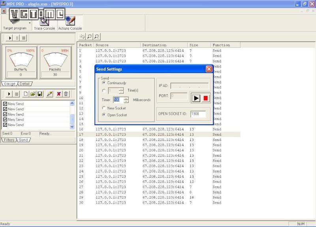Click the trash can icon
Image resolution: width=316 pixels, height=227 pixels.
point(66,94)
